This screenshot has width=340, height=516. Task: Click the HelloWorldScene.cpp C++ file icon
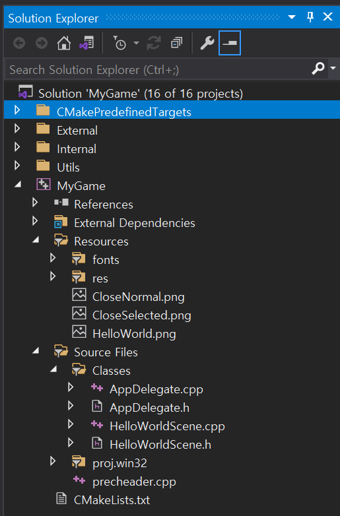click(97, 424)
